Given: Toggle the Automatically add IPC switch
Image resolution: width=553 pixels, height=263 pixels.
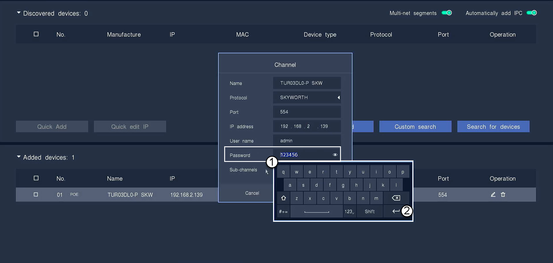Looking at the screenshot, I should pyautogui.click(x=532, y=13).
